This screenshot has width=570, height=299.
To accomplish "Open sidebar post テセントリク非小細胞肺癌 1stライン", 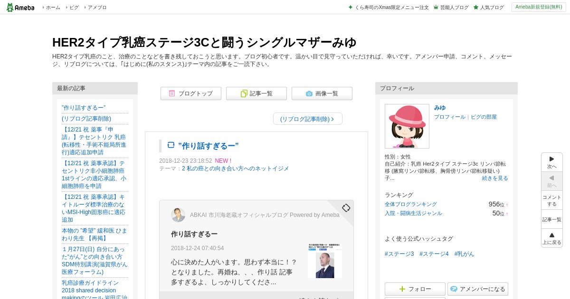I will [94, 175].
